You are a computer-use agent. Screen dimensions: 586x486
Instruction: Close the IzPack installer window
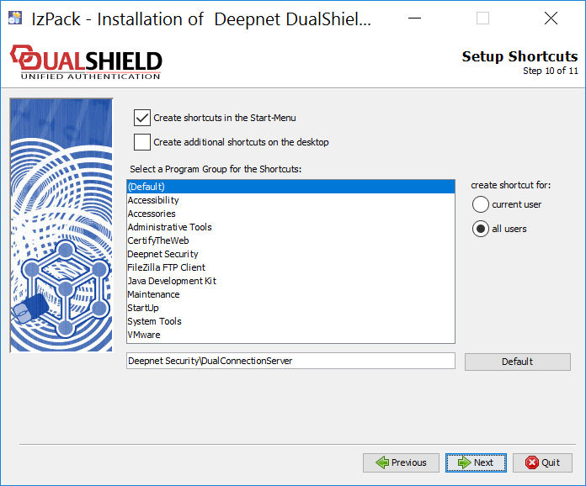pos(551,18)
